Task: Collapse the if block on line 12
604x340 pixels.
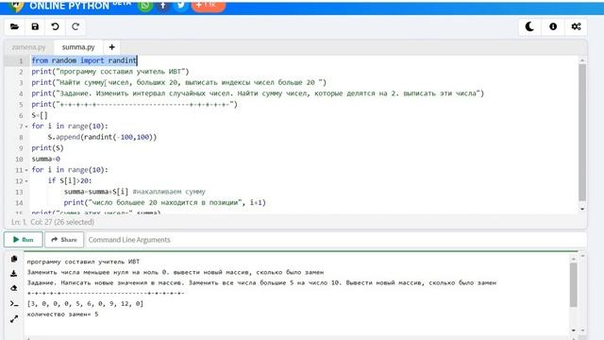Action: (26, 181)
